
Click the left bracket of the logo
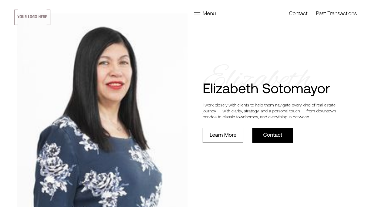pyautogui.click(x=16, y=17)
